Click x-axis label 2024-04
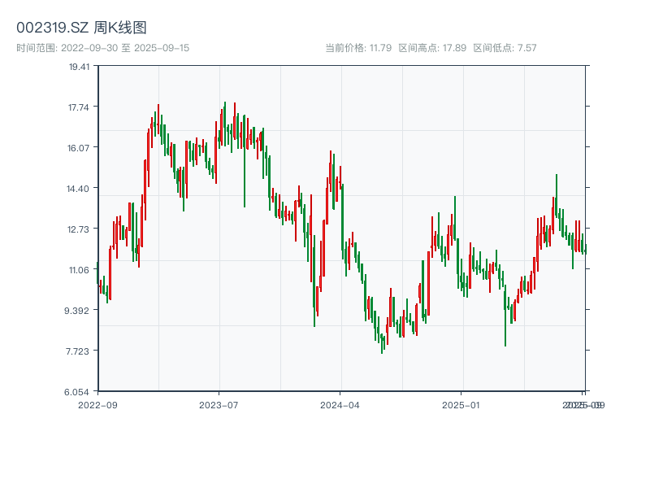 click(340, 405)
